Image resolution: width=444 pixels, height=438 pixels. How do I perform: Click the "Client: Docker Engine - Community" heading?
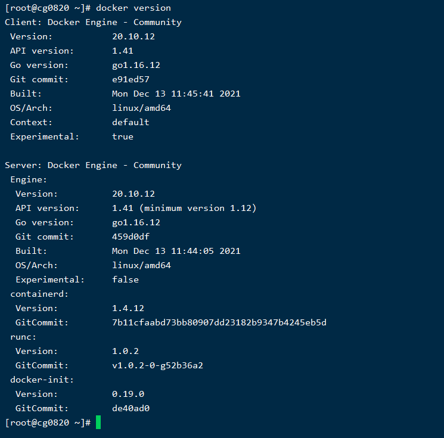[93, 22]
